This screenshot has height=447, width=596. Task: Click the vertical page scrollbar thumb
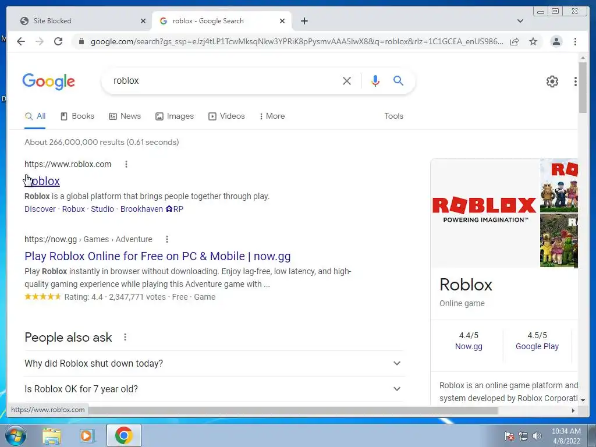[x=583, y=87]
